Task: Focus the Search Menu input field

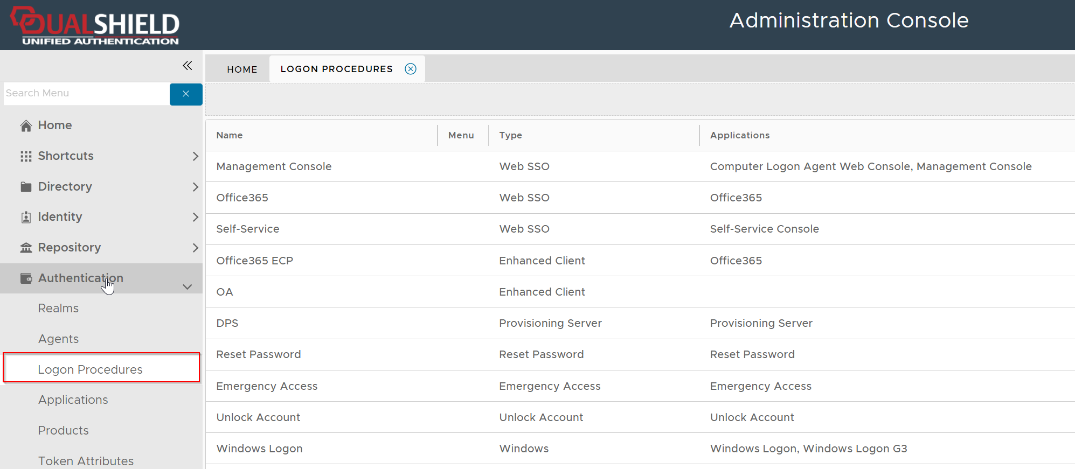Action: click(x=86, y=94)
